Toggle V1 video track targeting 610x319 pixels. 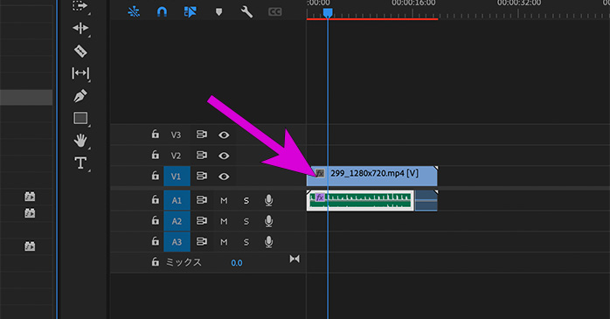[x=177, y=177]
